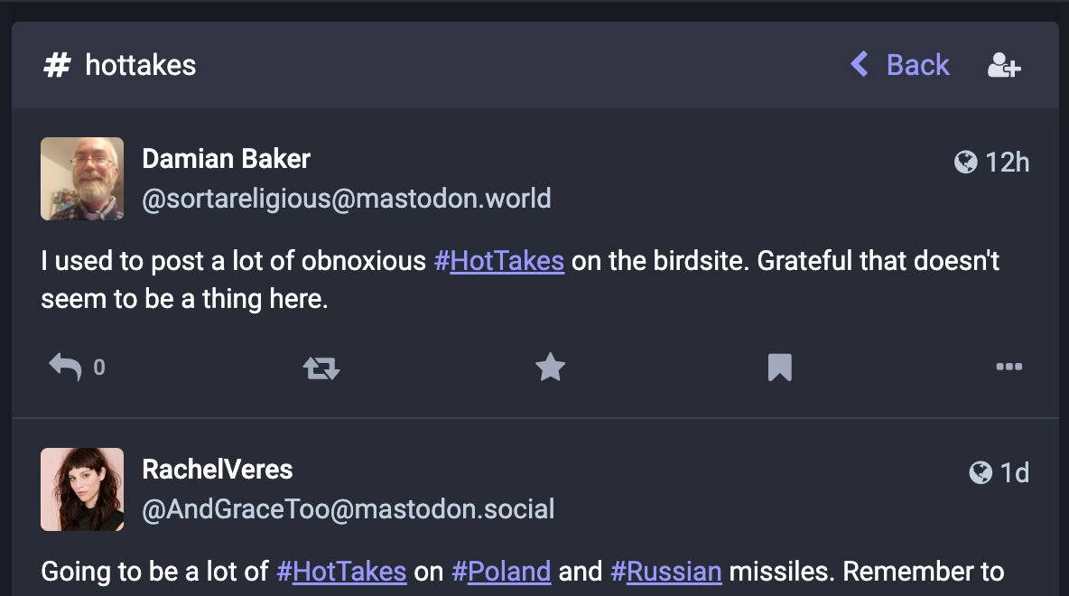Open @AndGraceToo@mastodon.social handle
1069x596 pixels.
point(349,509)
